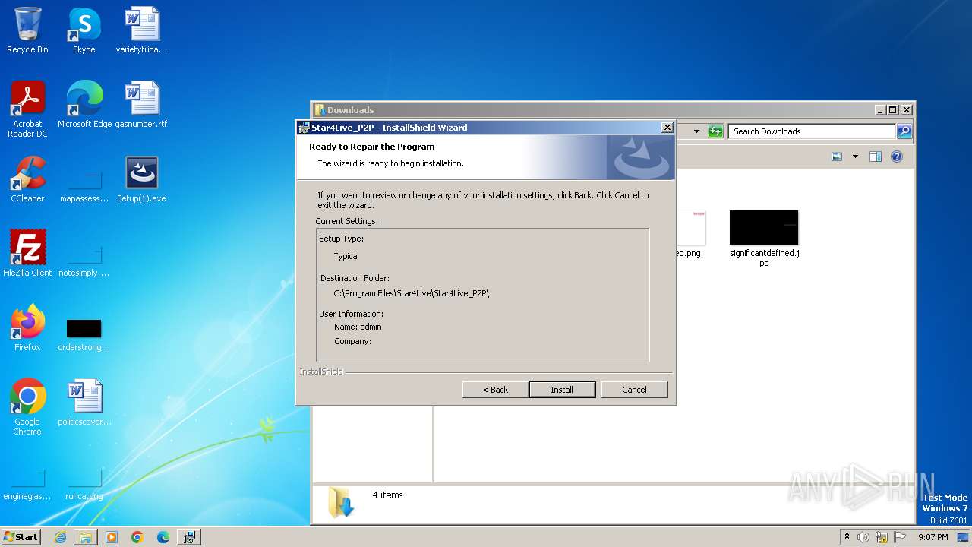Click the search magnifier in Downloads window
Viewport: 972px width, 547px height.
coord(904,131)
